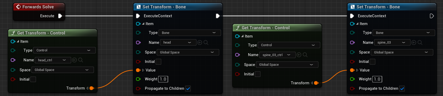Click the Name pin next to head_ctrl
443x96 pixels.
(13, 60)
